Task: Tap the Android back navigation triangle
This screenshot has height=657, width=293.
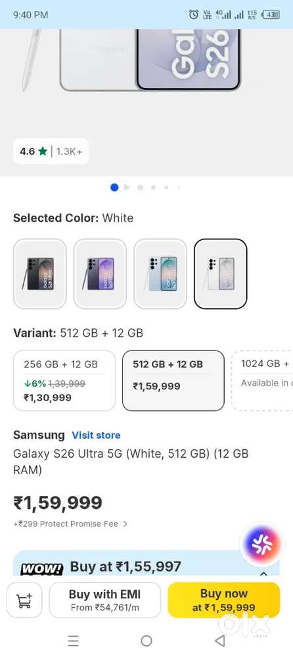Action: [219, 641]
